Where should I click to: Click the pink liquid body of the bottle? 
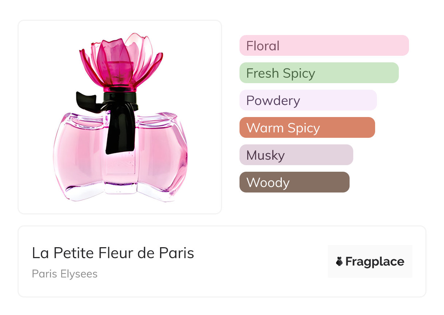point(80,157)
